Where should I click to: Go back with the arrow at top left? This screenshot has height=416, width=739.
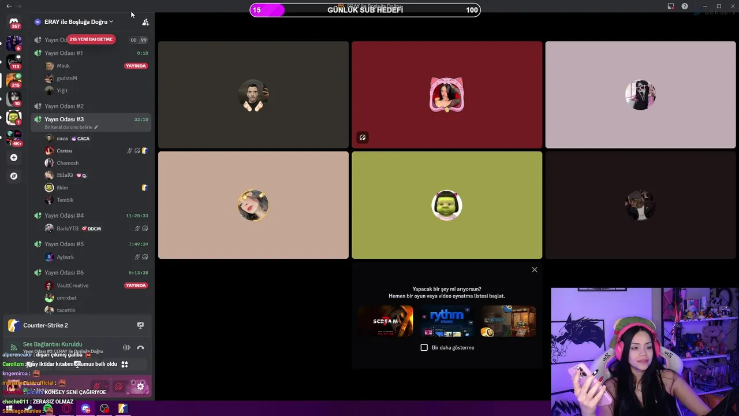click(9, 6)
